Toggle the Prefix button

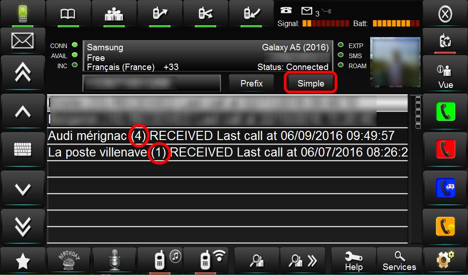click(x=252, y=83)
